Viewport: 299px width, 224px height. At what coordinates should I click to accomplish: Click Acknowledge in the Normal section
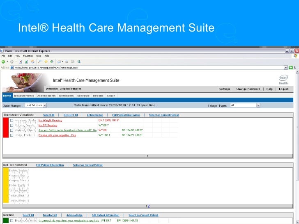74,215
